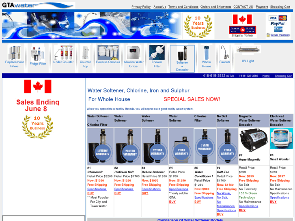Click the 416-618-3532 phone number
Viewport: 295px width, 221px height.
(214, 75)
